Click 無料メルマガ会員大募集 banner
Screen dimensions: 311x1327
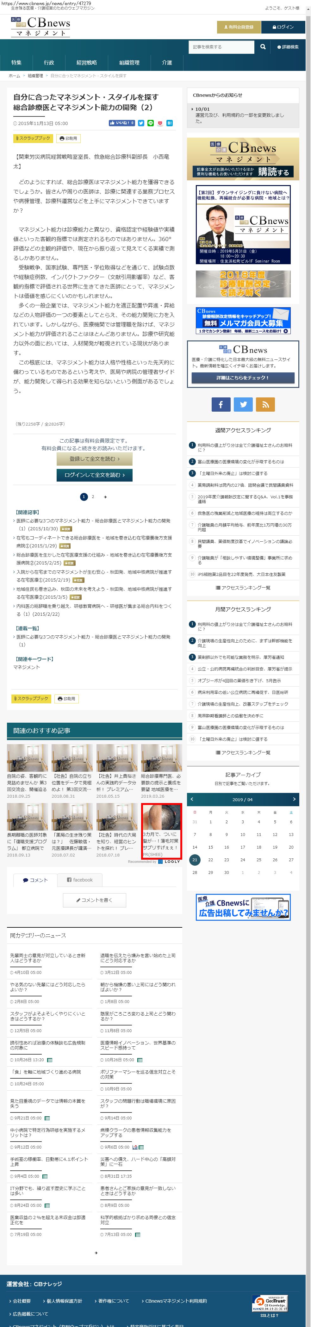pos(243,321)
